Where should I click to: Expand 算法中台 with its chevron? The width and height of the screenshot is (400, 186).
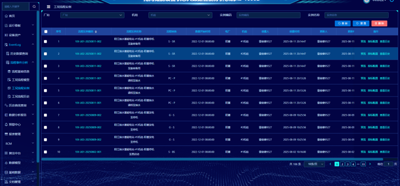[33, 153]
